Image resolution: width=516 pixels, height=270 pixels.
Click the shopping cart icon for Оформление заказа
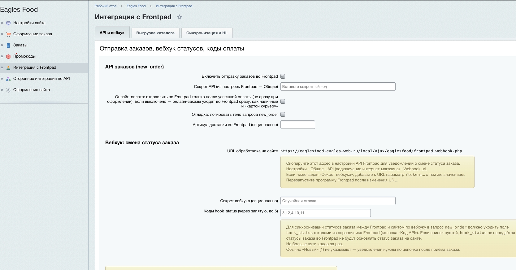pos(8,34)
